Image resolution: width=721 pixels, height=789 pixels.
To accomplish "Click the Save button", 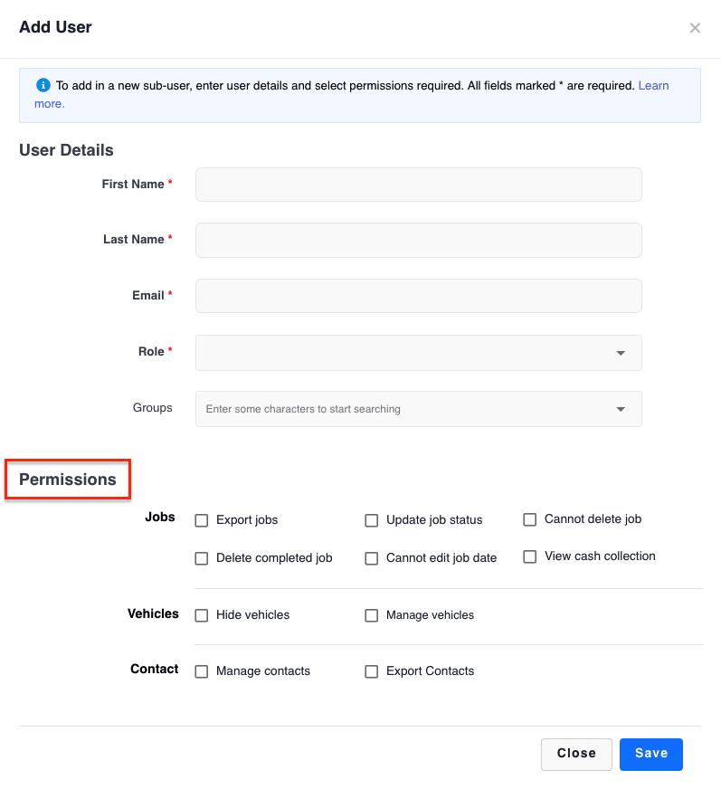I will tap(651, 755).
